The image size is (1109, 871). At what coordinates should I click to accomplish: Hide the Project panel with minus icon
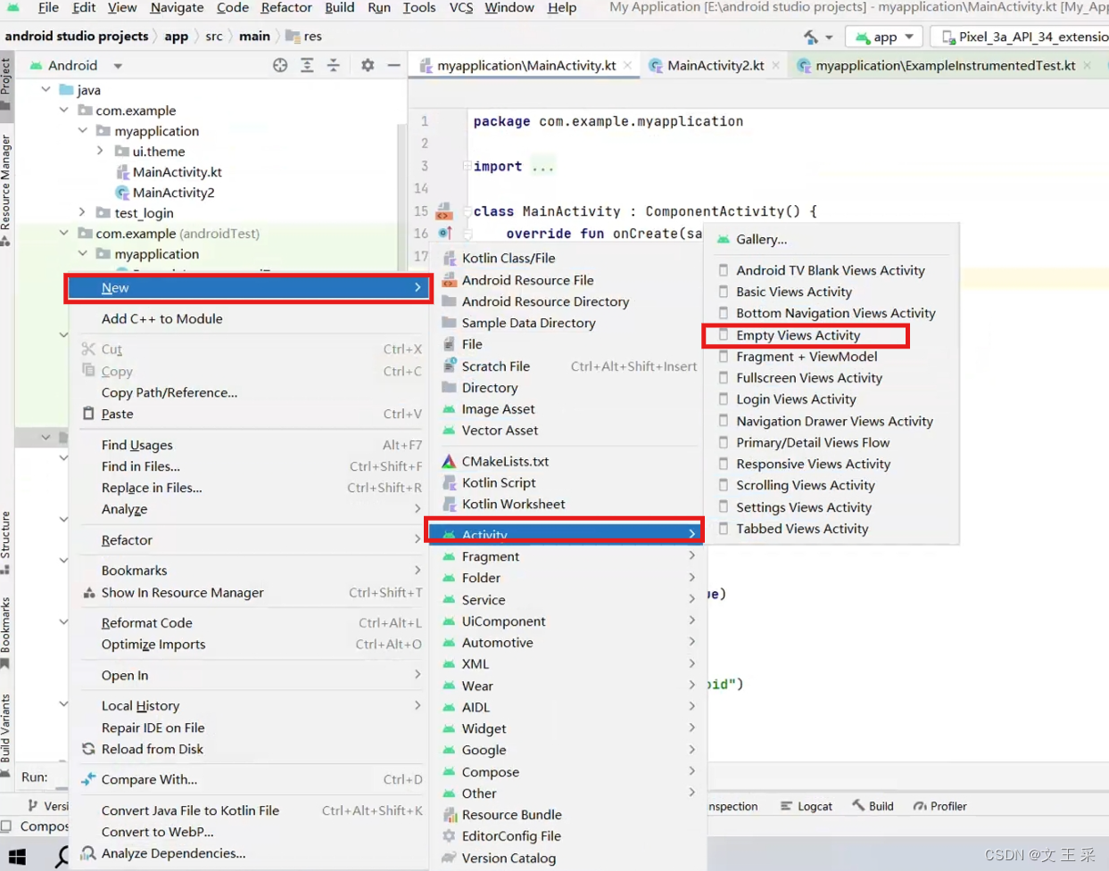[393, 65]
